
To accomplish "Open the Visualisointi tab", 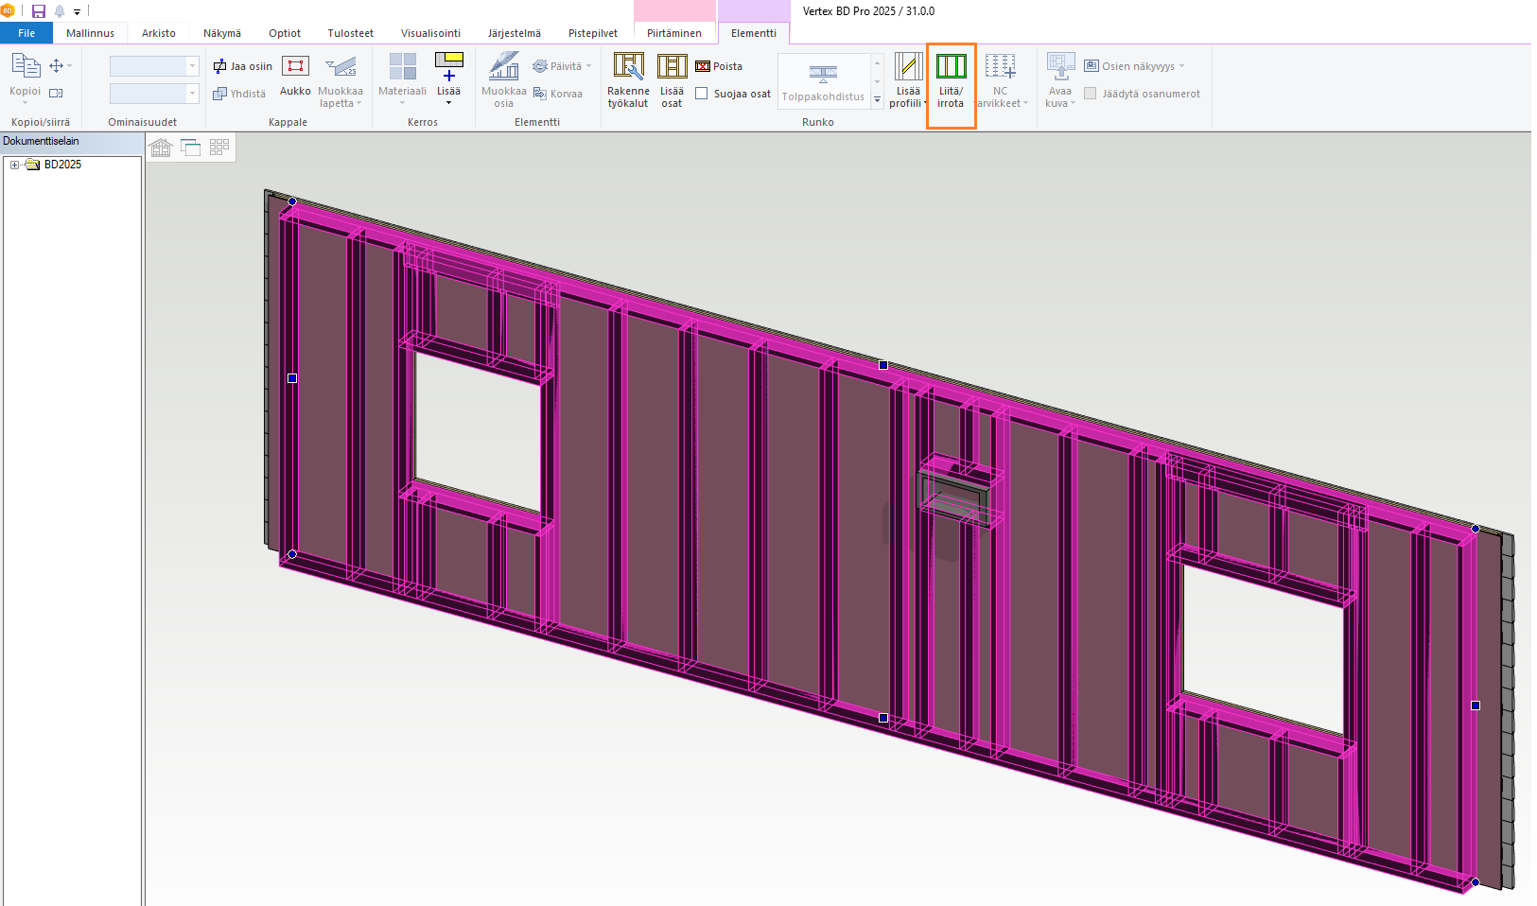I will coord(430,33).
